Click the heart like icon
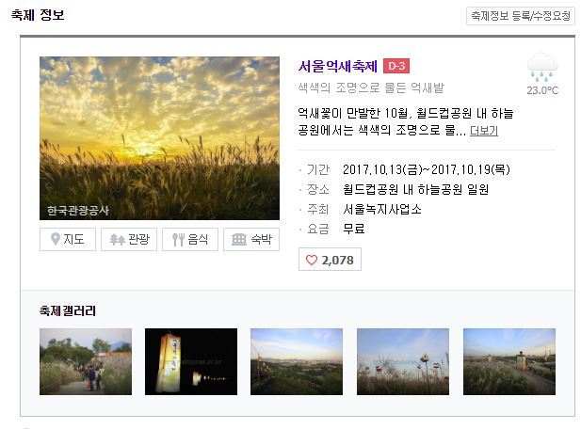Screen dimensions: 581x429 click(312, 260)
